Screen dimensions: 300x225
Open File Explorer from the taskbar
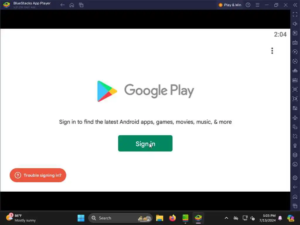click(160, 218)
